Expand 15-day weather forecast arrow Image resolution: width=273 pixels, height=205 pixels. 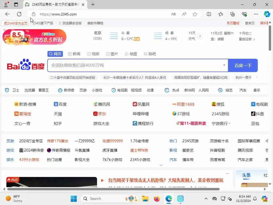200,36
